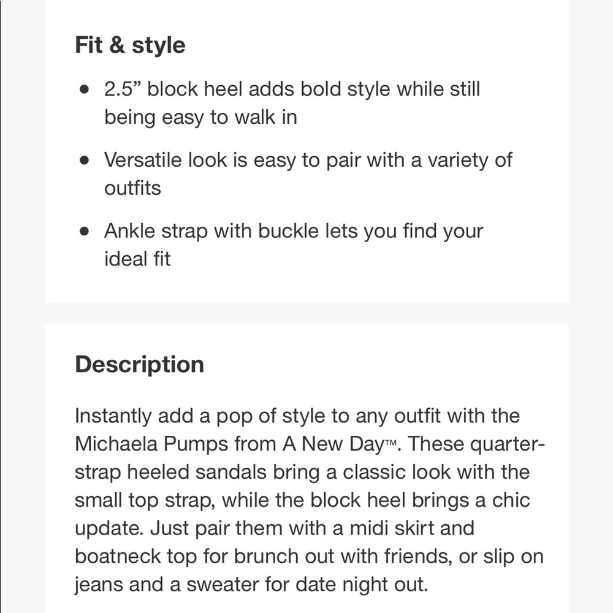Image resolution: width=613 pixels, height=613 pixels.
Task: Click the words "being easy to walk in"
Action: [x=200, y=117]
